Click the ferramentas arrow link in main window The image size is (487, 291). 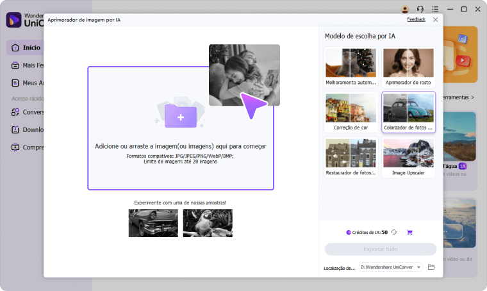pyautogui.click(x=459, y=97)
